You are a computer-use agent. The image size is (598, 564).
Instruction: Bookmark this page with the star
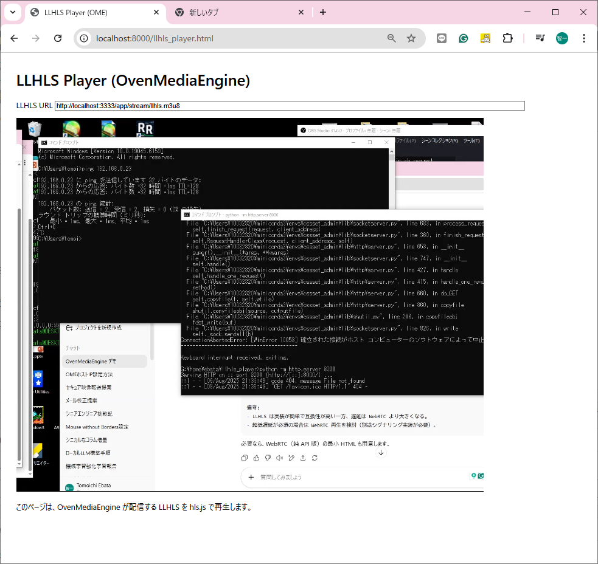pyautogui.click(x=411, y=38)
